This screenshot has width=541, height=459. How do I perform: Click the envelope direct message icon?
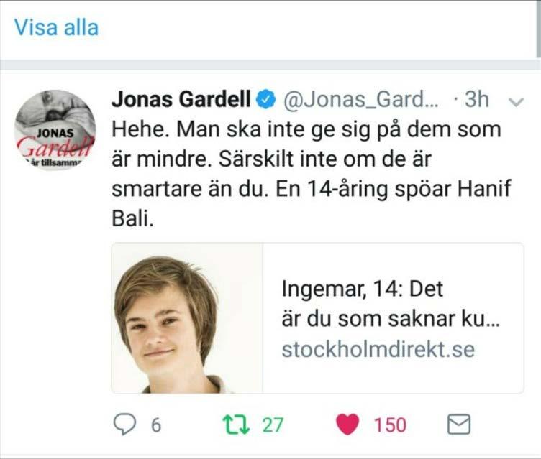click(458, 425)
